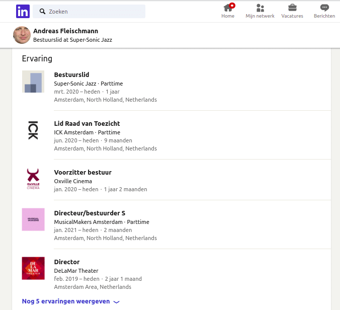Click the chevron beside Nog 5 ervaringen
The height and width of the screenshot is (310, 340).
point(117,302)
